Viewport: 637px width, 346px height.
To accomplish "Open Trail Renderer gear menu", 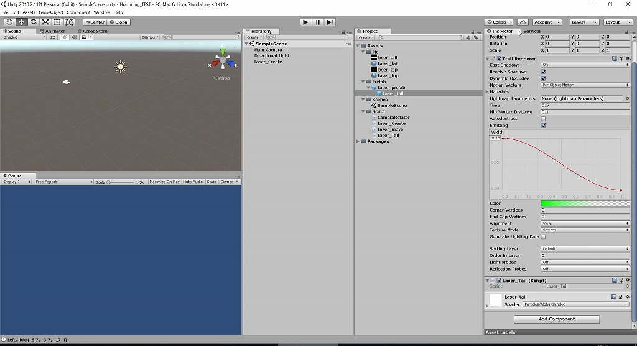I will 628,58.
